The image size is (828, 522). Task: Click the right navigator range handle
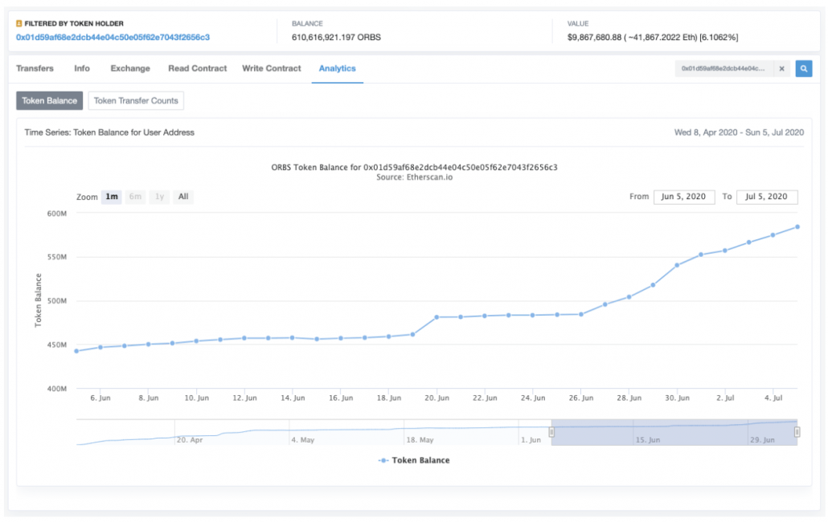pyautogui.click(x=797, y=432)
